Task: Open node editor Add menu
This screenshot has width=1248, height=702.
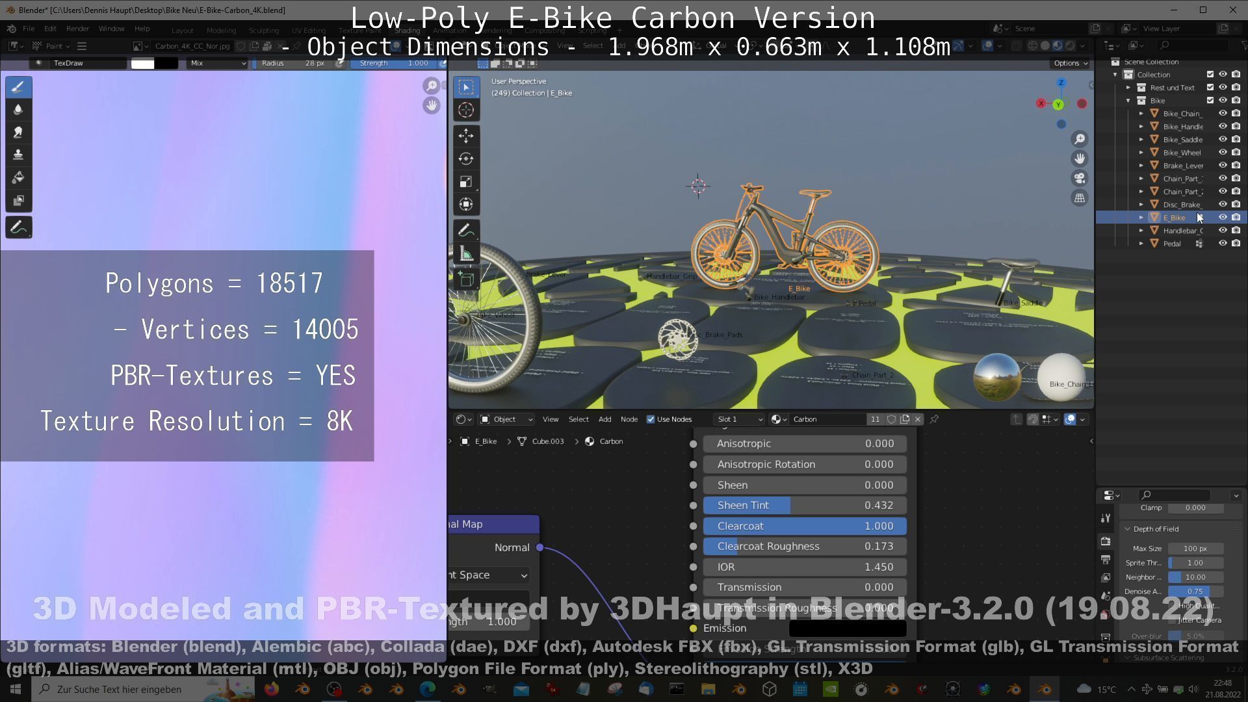Action: (x=604, y=419)
